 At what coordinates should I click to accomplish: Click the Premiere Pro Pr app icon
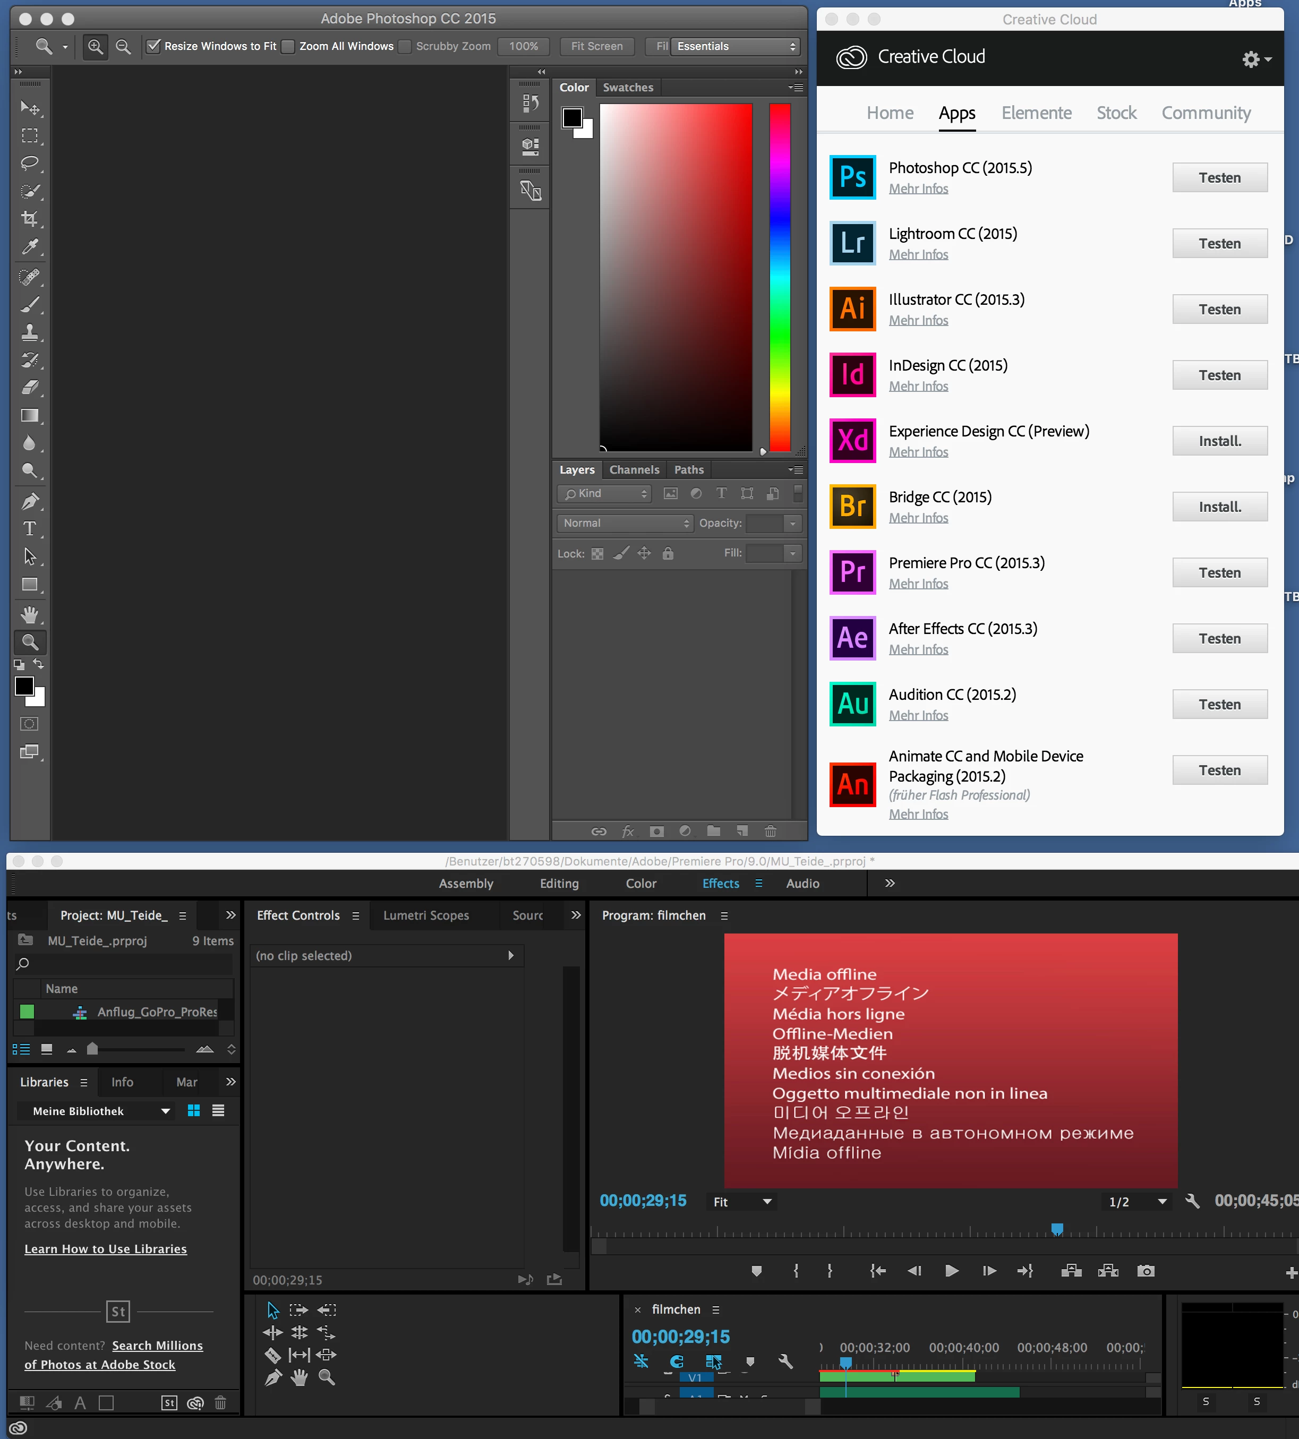pos(852,572)
